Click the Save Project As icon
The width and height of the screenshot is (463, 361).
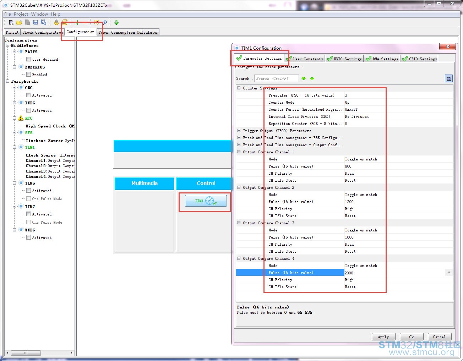(43, 22)
